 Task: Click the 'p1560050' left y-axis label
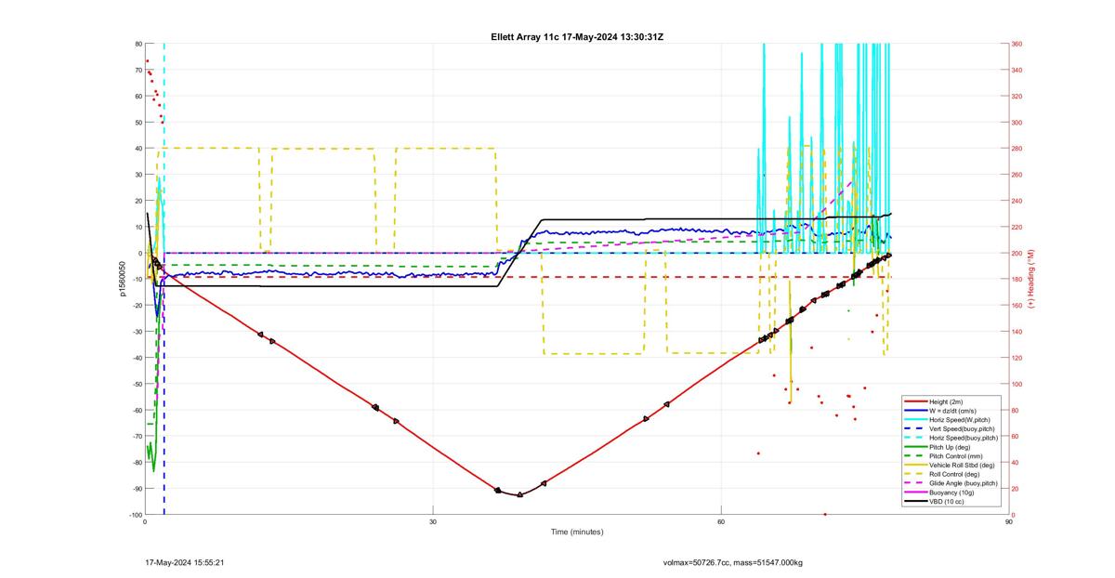[x=122, y=279]
